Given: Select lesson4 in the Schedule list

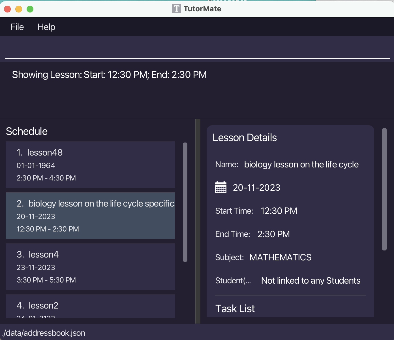Looking at the screenshot, I should click(90, 267).
